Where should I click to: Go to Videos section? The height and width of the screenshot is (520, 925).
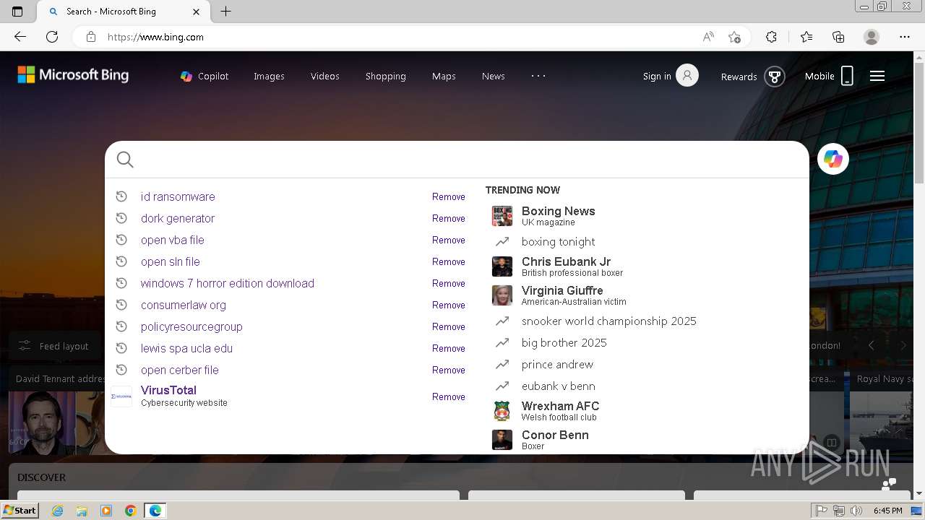coord(325,76)
